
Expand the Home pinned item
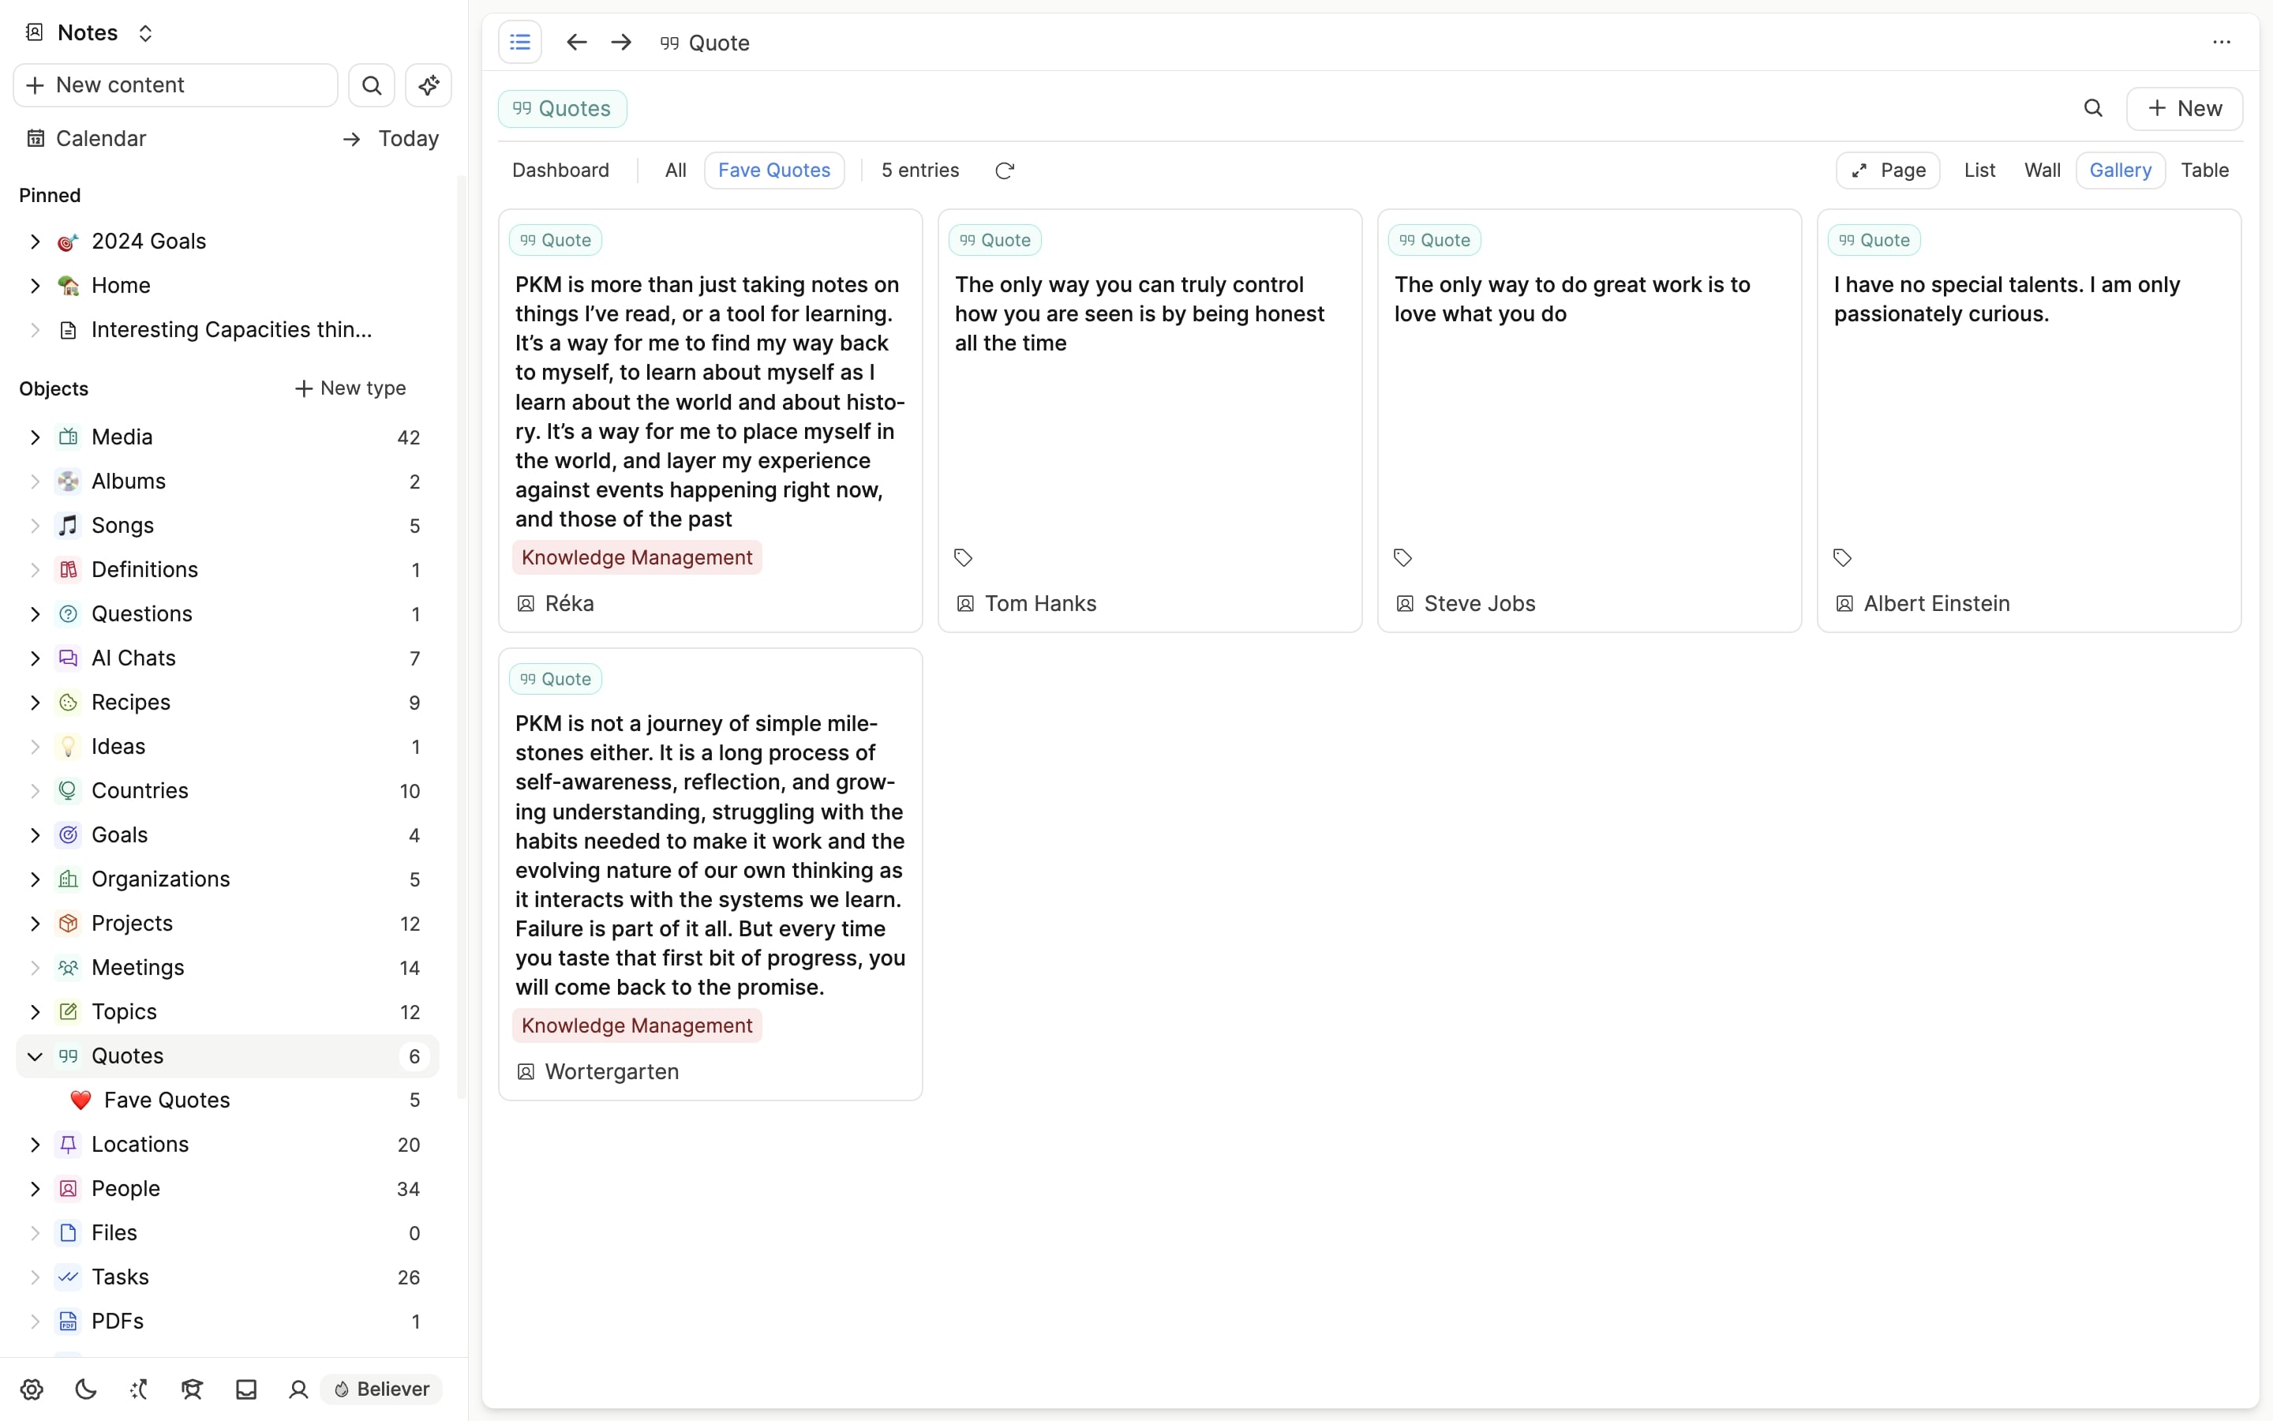(35, 286)
